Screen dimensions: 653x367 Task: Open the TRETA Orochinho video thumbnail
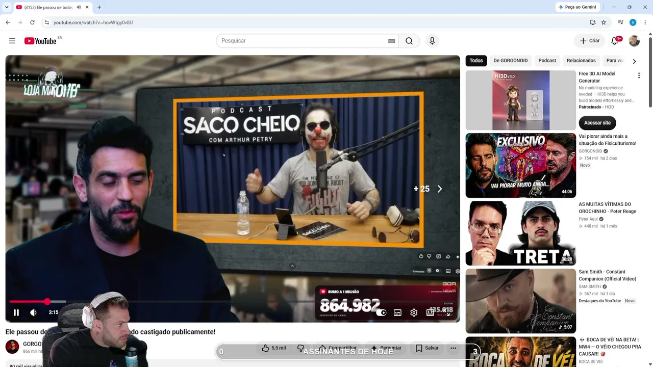click(520, 233)
